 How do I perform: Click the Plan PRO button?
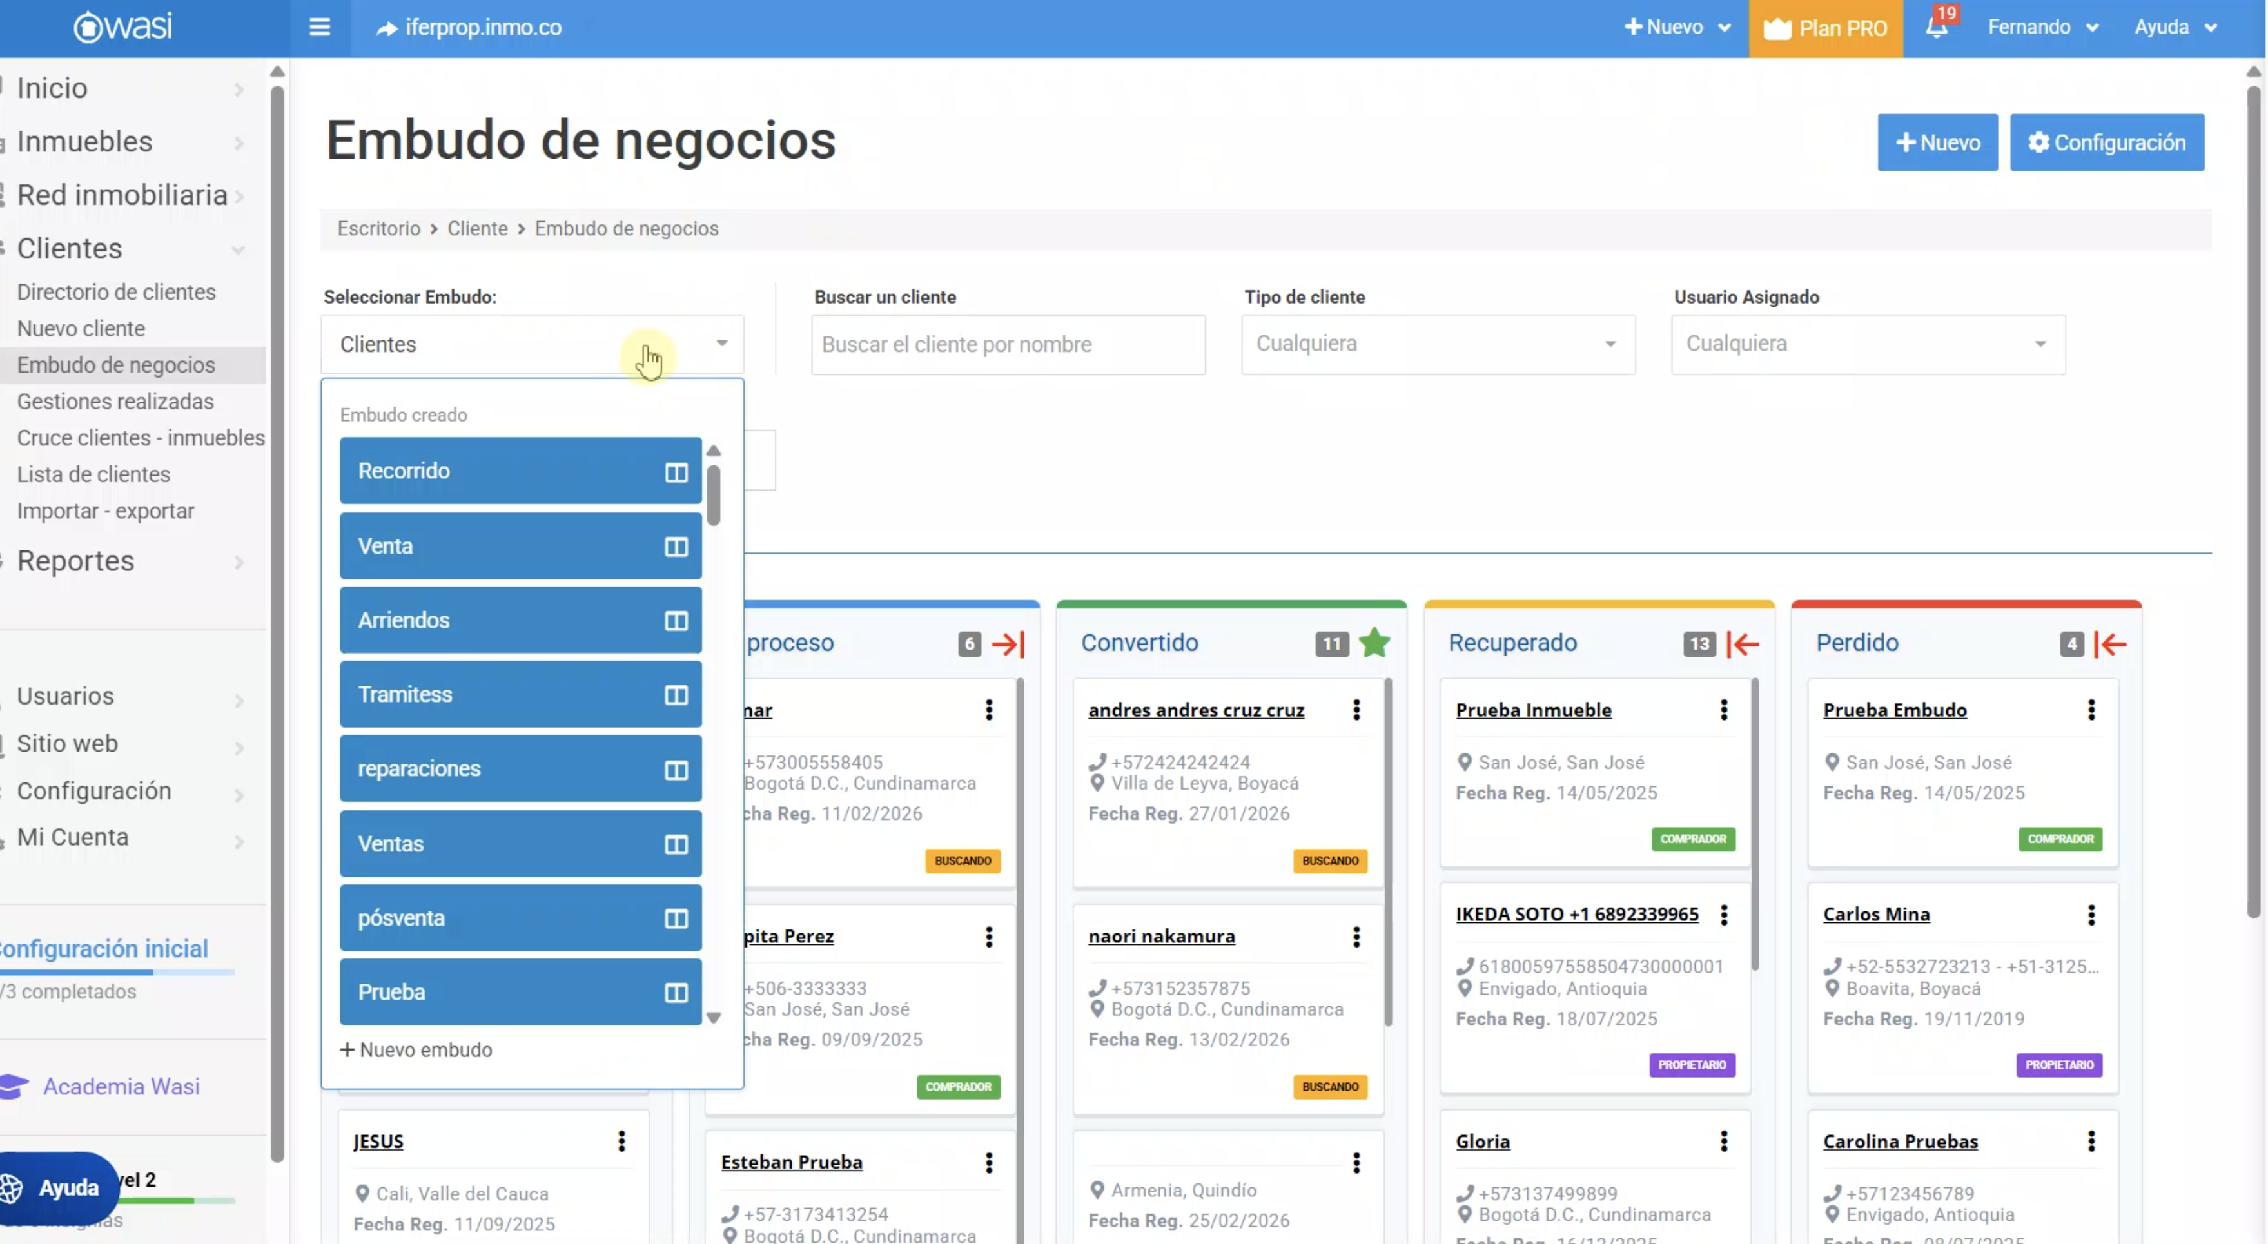click(1824, 28)
